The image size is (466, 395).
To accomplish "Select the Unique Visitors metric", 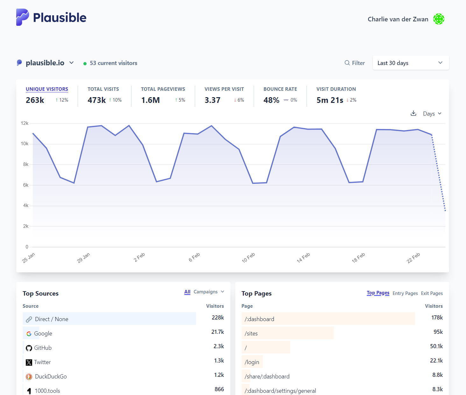I will click(x=47, y=89).
